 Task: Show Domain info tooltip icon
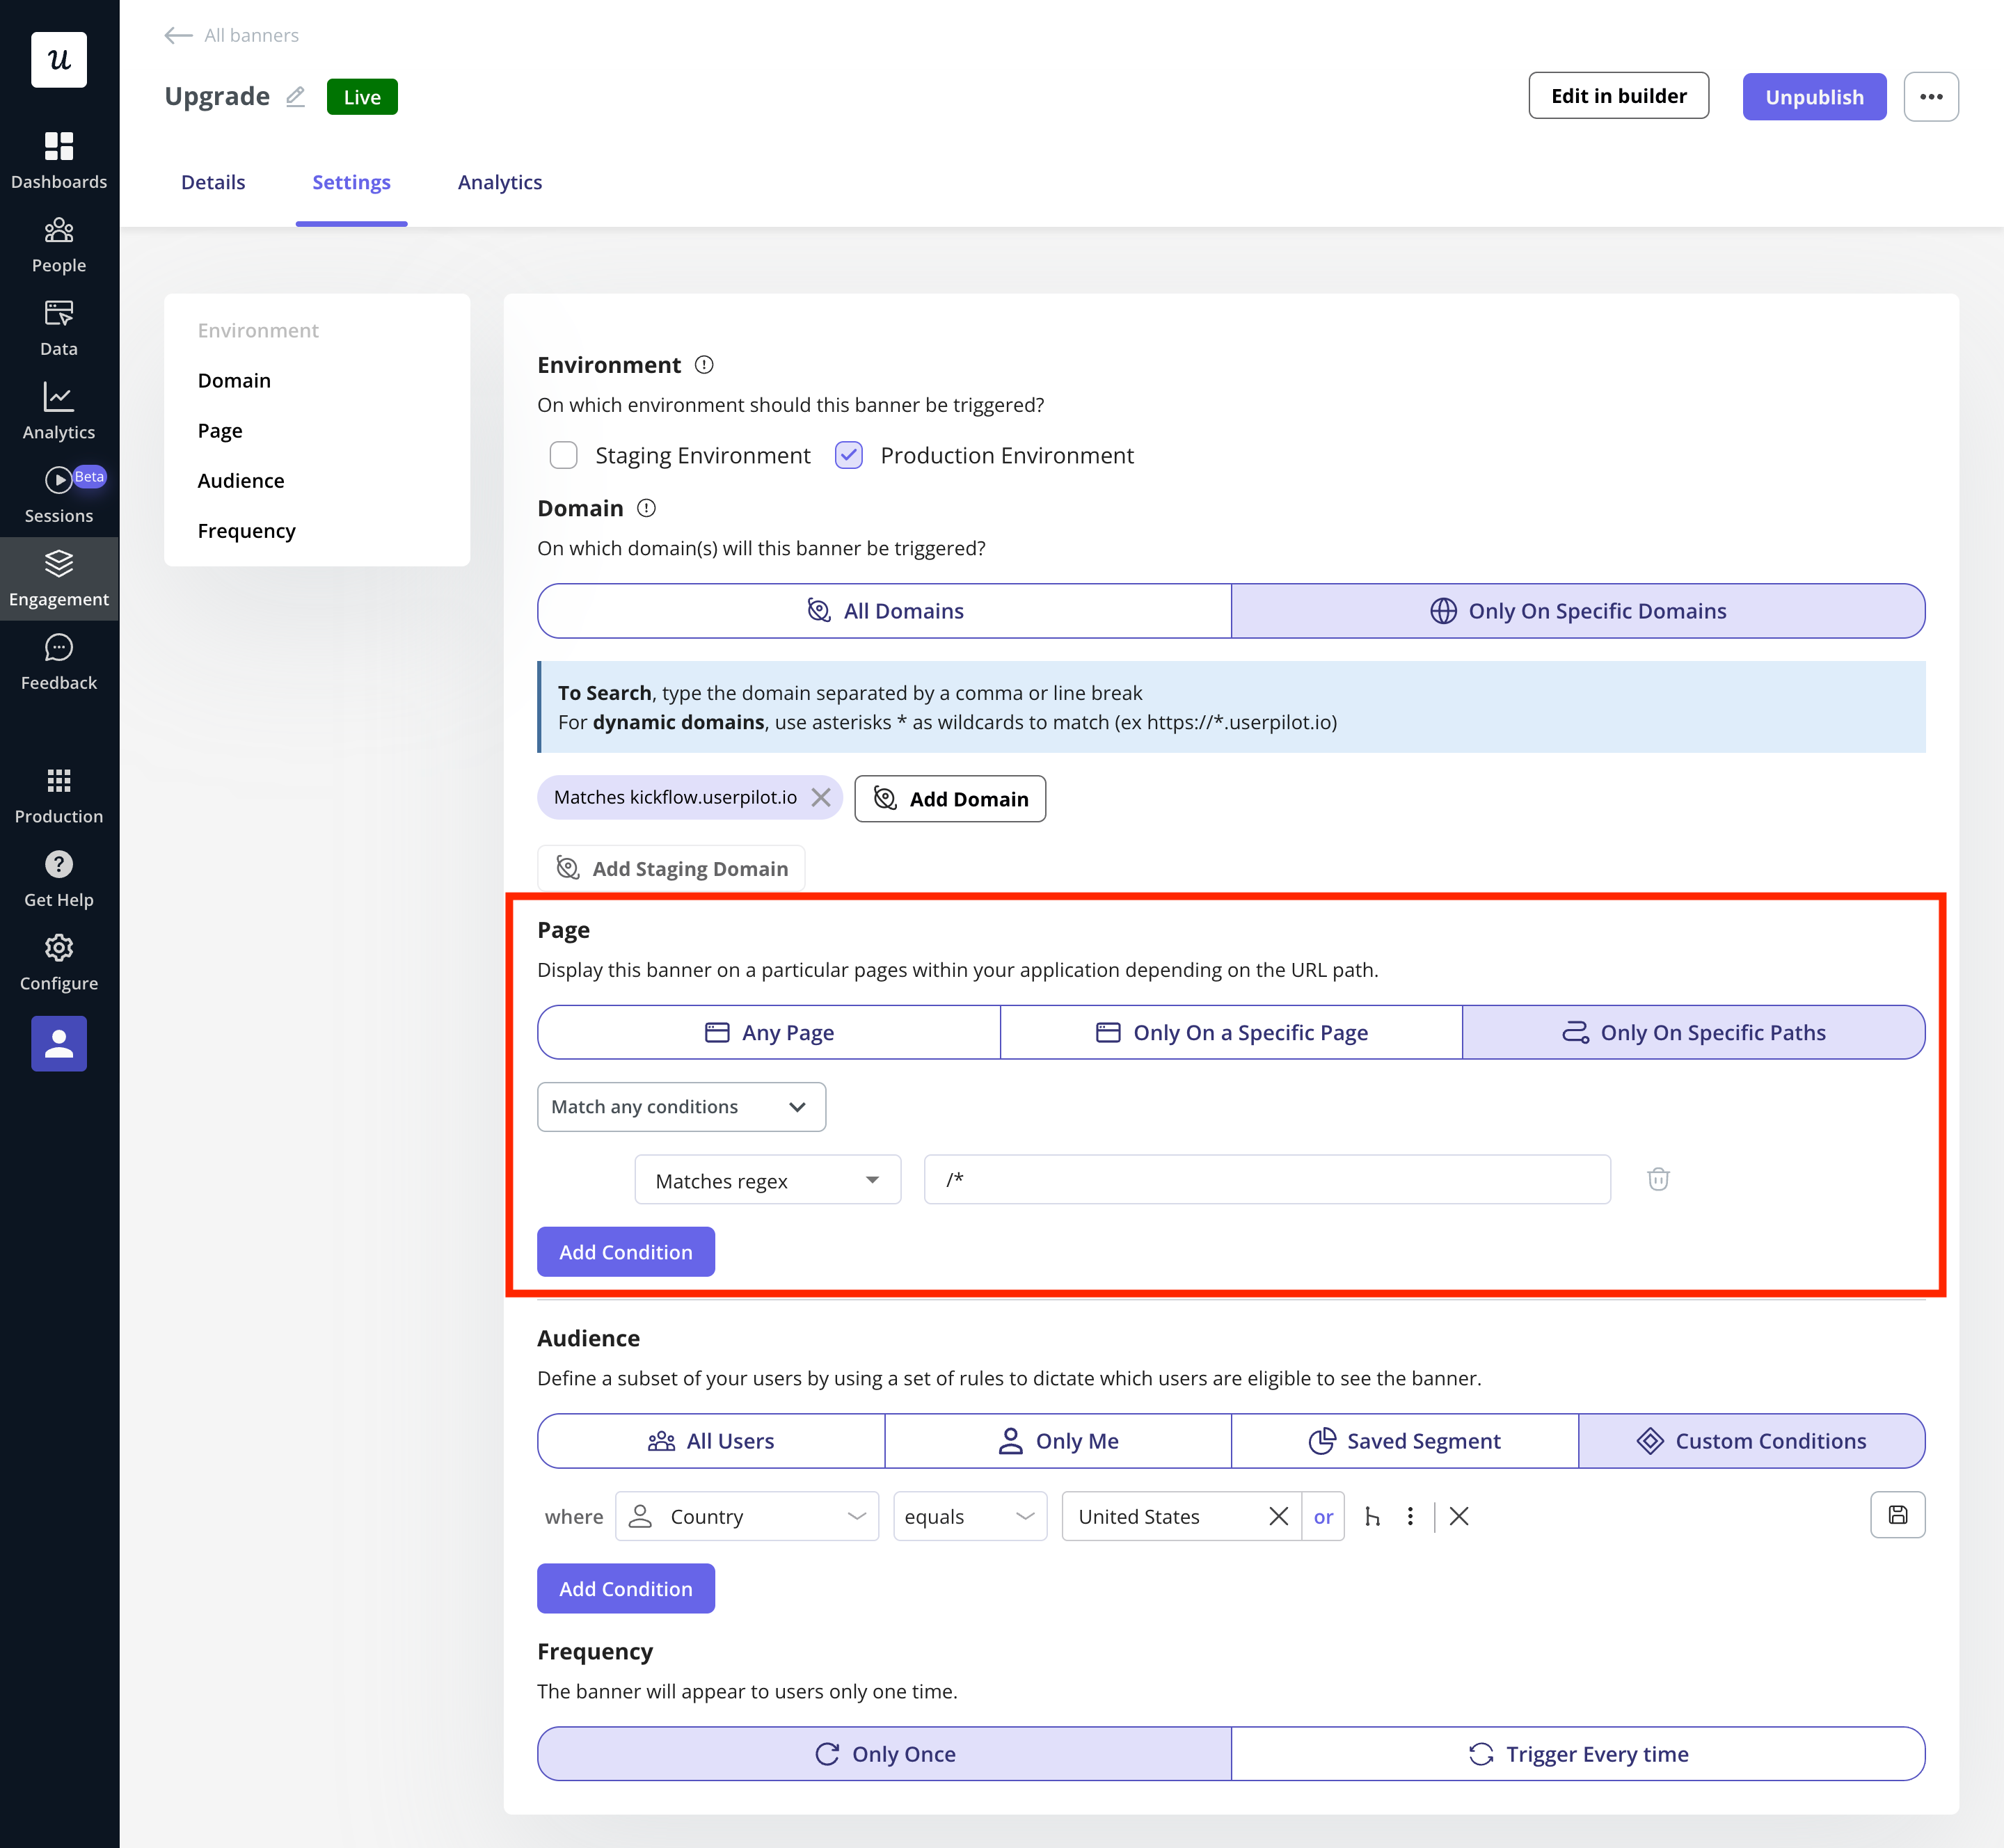point(647,508)
